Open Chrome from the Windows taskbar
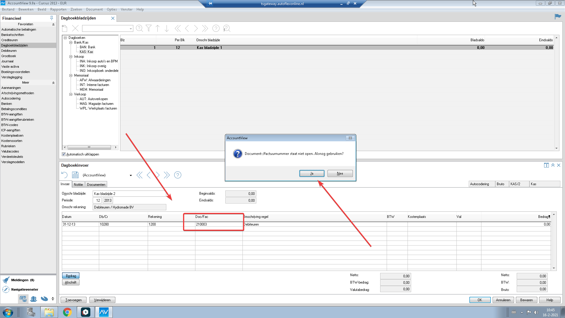The width and height of the screenshot is (565, 318). 67,312
